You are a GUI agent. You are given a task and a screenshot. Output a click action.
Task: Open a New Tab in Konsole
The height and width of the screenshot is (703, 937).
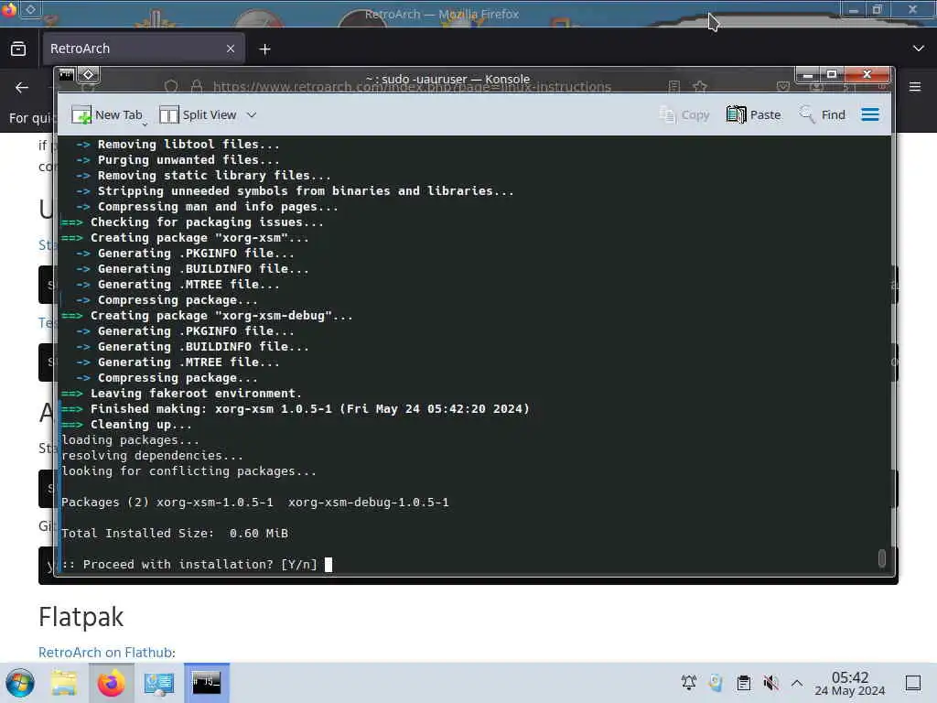(107, 114)
